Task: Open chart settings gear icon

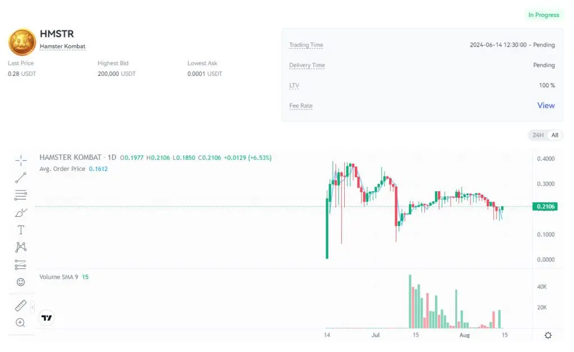Action: pos(548,335)
